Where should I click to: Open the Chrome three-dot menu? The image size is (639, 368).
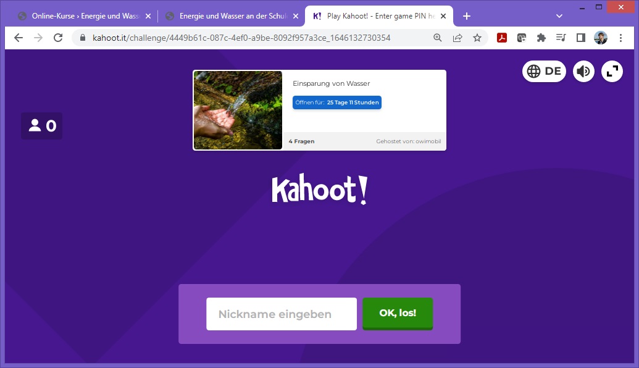click(x=620, y=38)
